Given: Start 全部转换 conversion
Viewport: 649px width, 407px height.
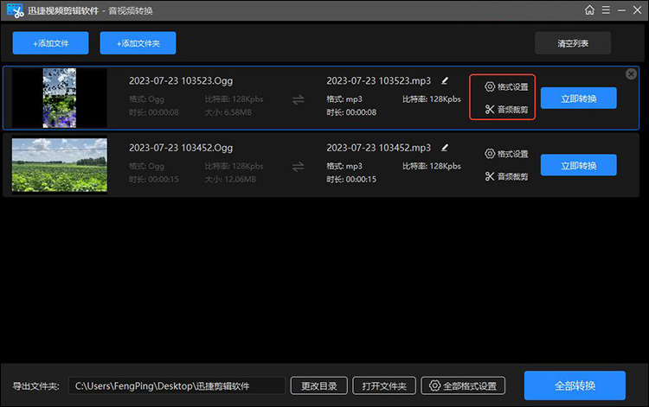Looking at the screenshot, I should tap(575, 385).
